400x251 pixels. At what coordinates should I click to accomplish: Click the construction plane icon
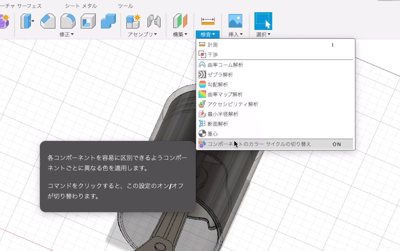(x=180, y=21)
